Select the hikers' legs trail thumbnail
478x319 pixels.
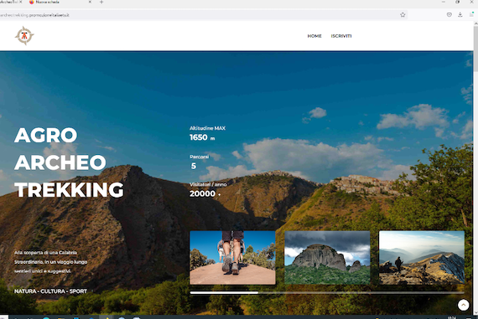click(232, 258)
